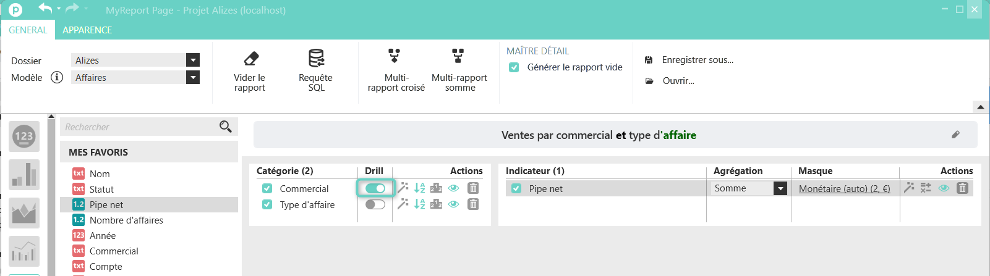The height and width of the screenshot is (276, 990).
Task: Select Multi-rapport somme icon
Action: click(x=458, y=56)
